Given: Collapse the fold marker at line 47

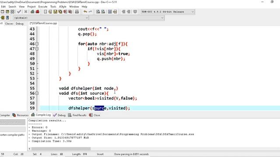Looking at the screenshot, I should 37,48.
